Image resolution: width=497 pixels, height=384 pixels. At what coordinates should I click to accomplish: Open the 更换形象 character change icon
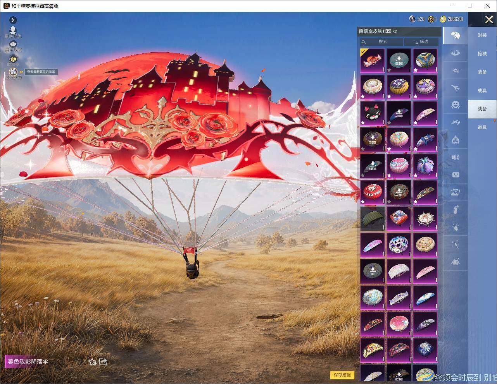click(x=13, y=31)
